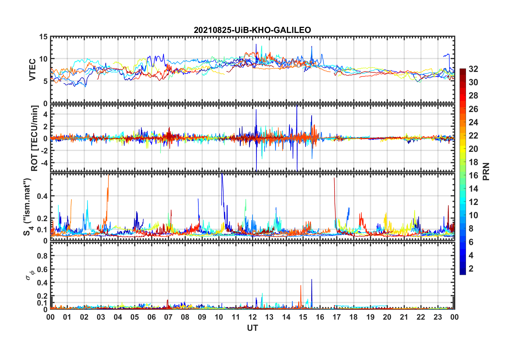The image size is (505, 343).
Task: Click colorbar tick label 28
Action: pos(473,96)
